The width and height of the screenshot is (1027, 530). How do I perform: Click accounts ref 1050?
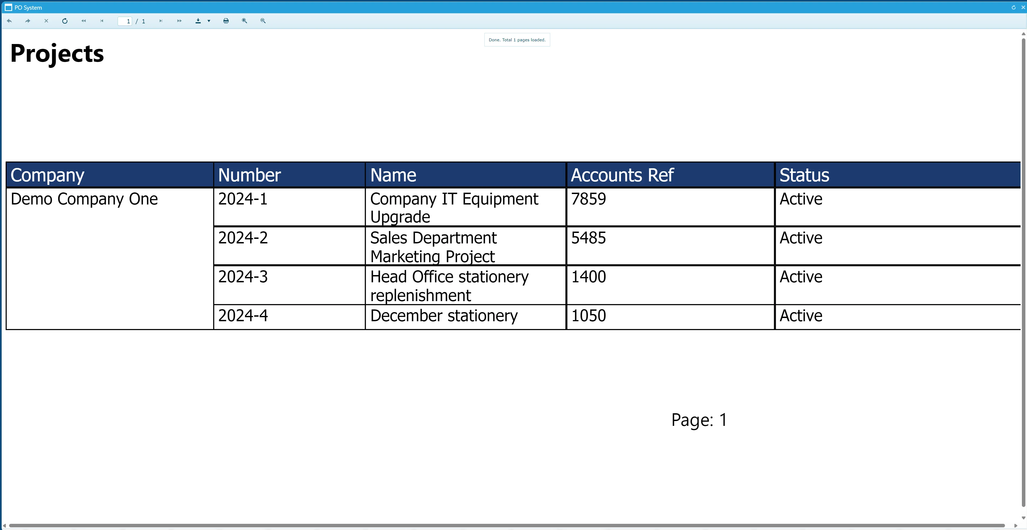tap(671, 317)
